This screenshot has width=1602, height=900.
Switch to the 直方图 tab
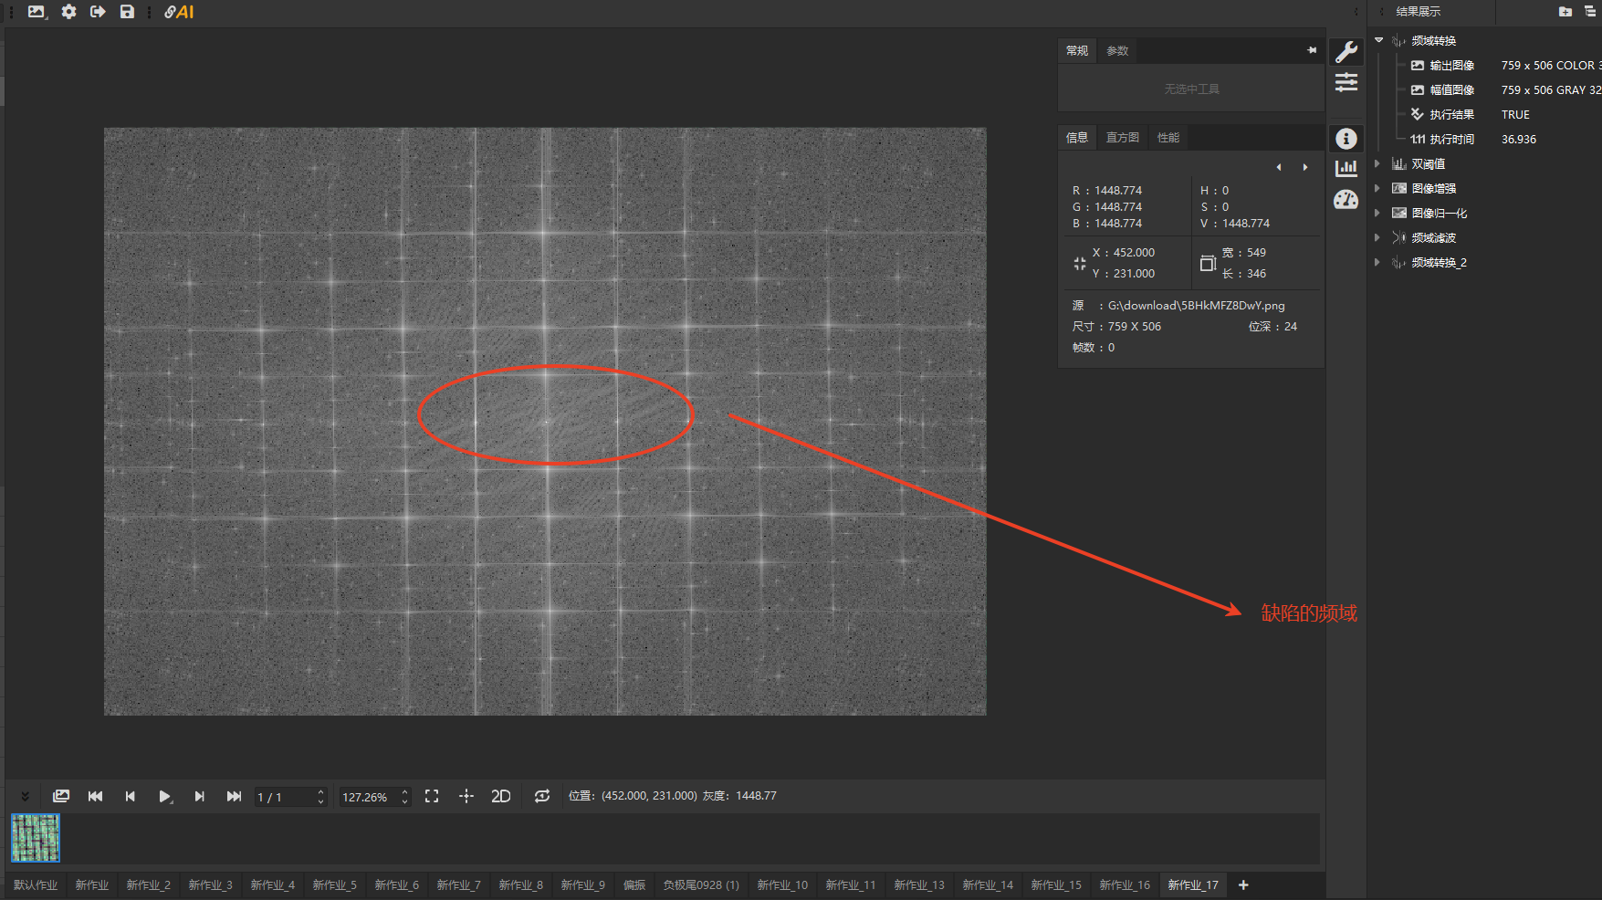(x=1122, y=138)
